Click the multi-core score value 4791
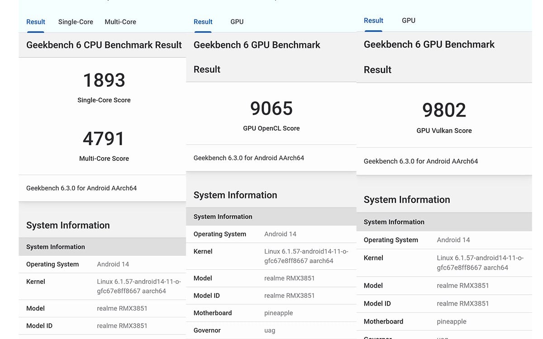This screenshot has height=339, width=543. [104, 139]
